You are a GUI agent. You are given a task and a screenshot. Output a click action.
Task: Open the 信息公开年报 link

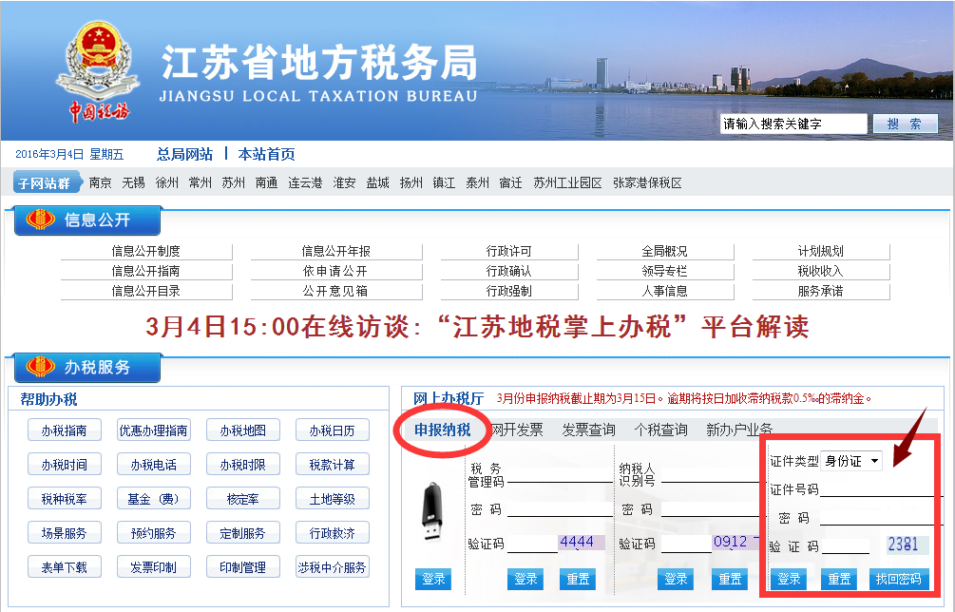tap(336, 251)
